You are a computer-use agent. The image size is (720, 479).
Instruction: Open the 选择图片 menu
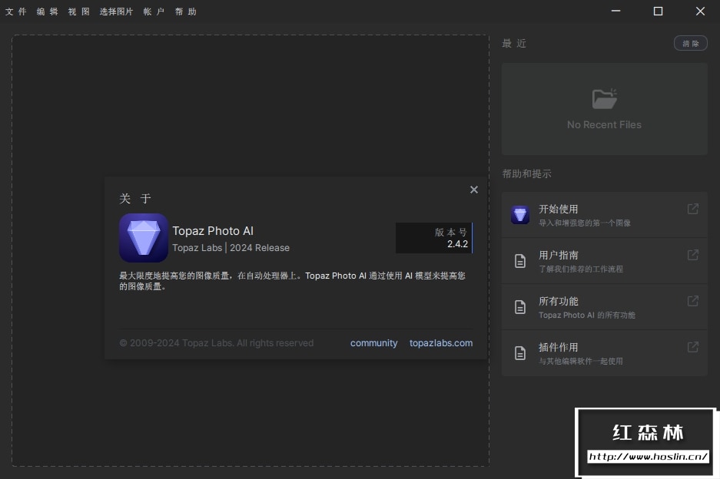click(x=116, y=12)
